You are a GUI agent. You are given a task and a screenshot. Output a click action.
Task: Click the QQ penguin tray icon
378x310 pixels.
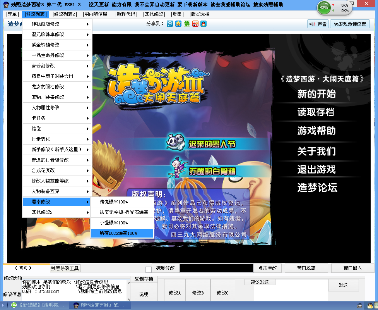(370, 305)
